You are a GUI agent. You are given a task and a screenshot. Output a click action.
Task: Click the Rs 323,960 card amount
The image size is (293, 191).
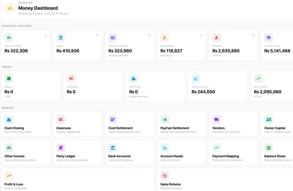120,51
